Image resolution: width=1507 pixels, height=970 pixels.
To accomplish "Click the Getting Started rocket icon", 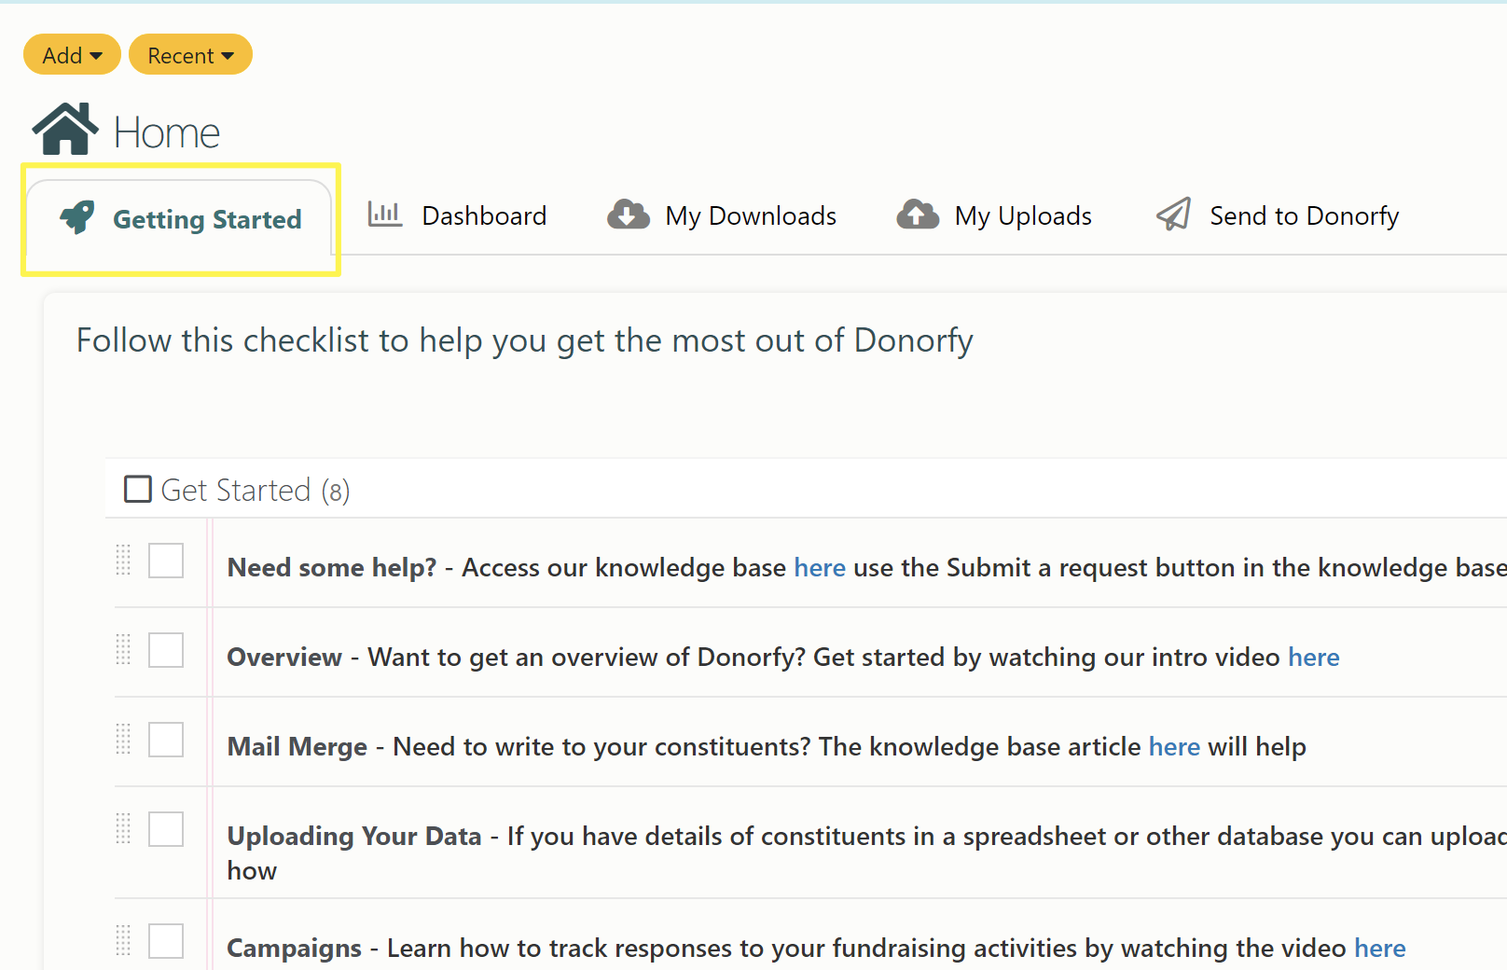I will pos(77,217).
